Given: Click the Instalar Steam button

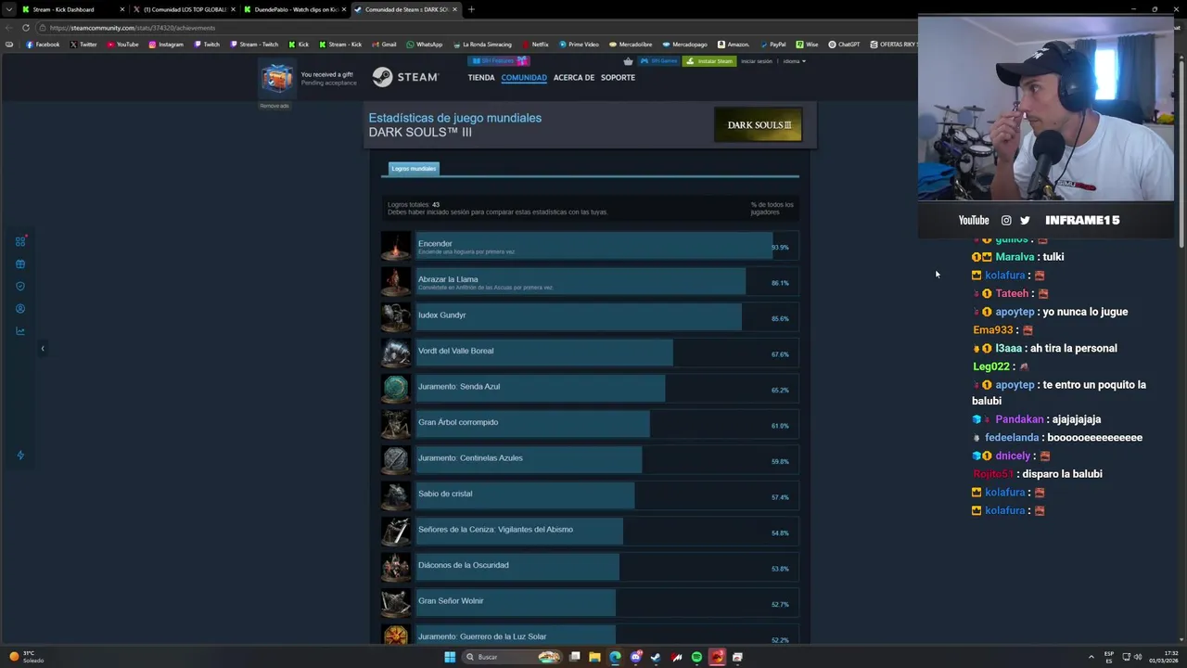Looking at the screenshot, I should tap(709, 61).
